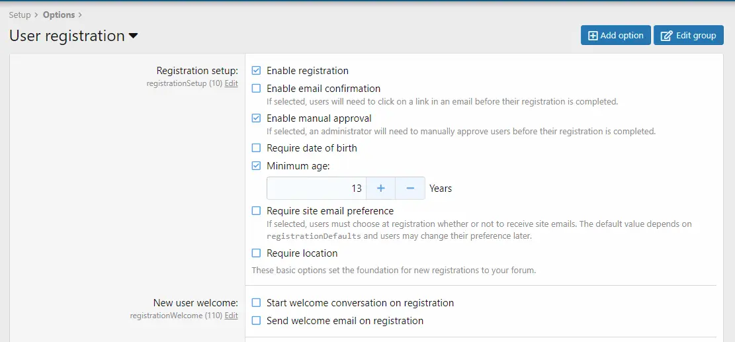
Task: Go to Options breadcrumb
Action: click(x=59, y=15)
